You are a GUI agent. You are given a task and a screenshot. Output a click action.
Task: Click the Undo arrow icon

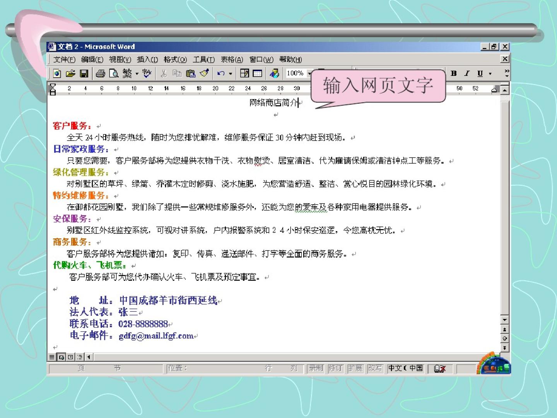tap(221, 74)
